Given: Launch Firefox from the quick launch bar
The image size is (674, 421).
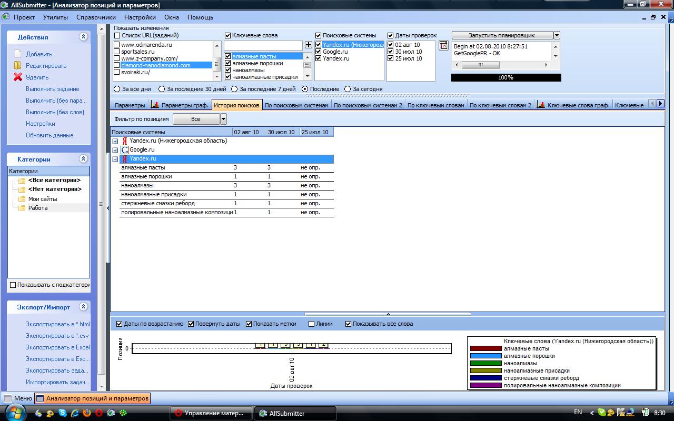Looking at the screenshot, I should tap(87, 413).
